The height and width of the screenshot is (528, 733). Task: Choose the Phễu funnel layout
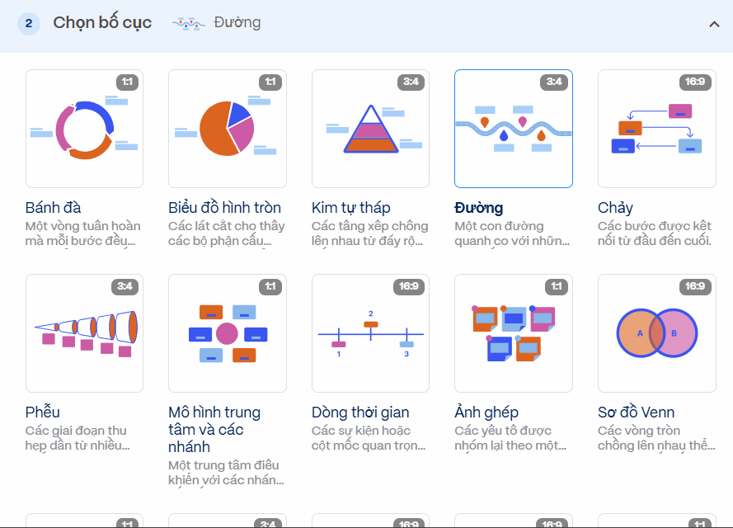84,332
